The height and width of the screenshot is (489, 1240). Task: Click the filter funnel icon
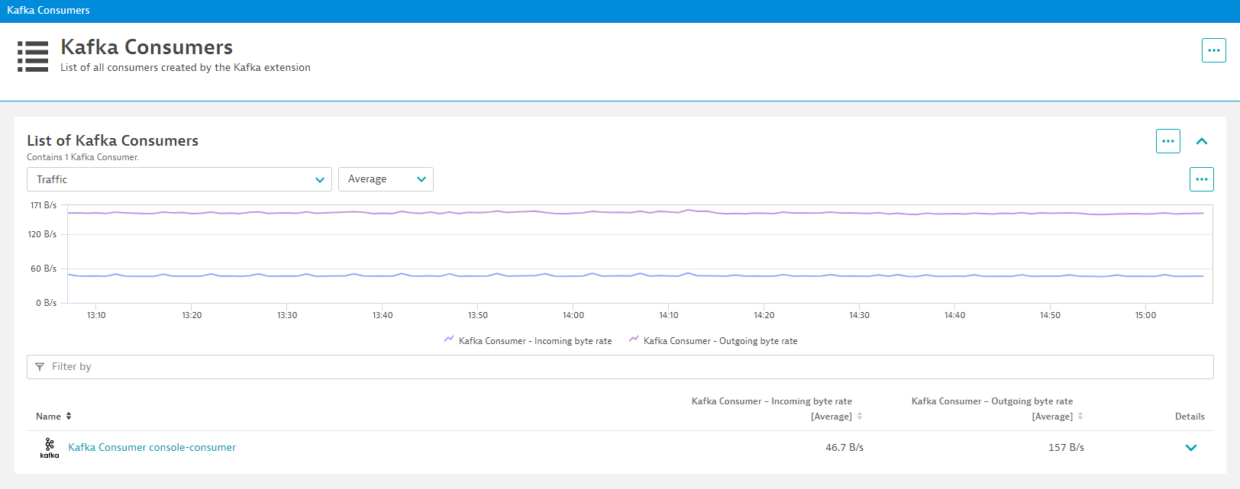40,367
